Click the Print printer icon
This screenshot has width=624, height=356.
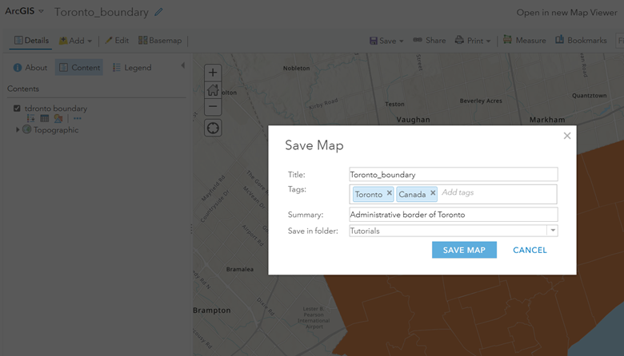pyautogui.click(x=459, y=40)
